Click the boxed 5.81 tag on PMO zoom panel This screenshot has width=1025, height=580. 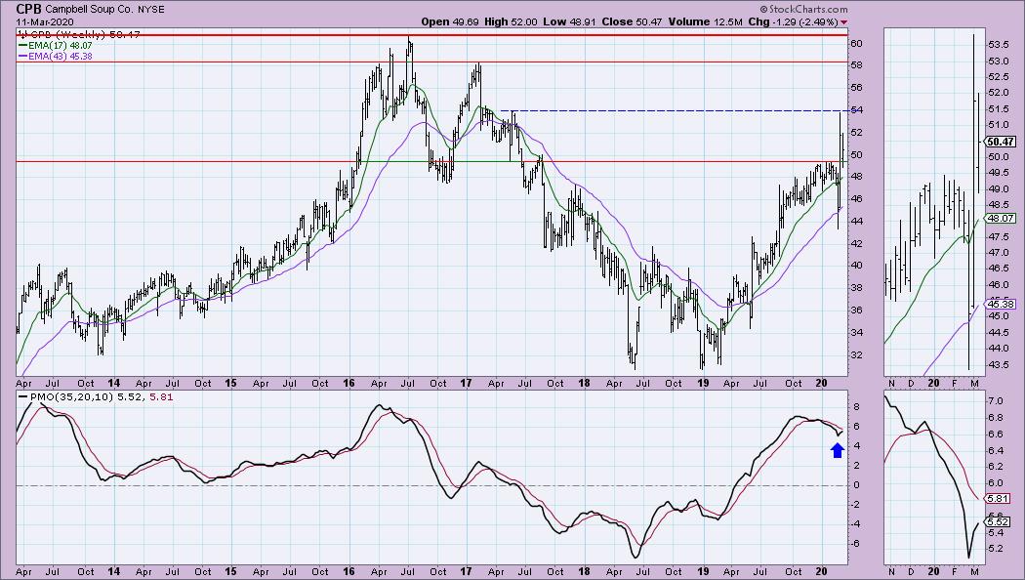click(x=999, y=498)
